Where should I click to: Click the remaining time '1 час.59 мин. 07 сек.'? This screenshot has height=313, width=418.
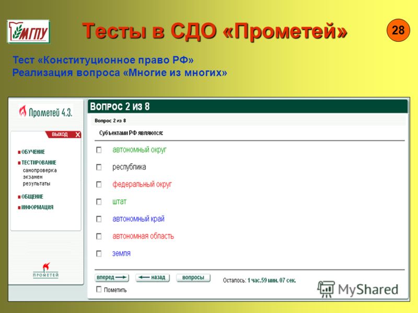[x=272, y=280]
